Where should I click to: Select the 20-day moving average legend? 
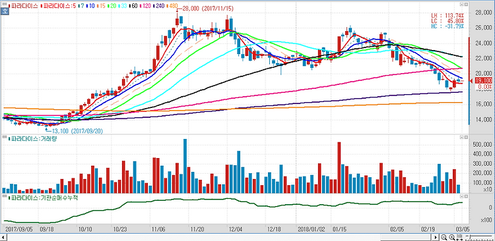(x=112, y=6)
